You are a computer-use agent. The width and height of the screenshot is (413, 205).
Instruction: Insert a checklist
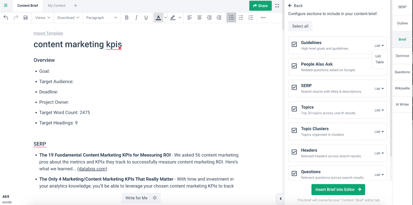(x=251, y=18)
